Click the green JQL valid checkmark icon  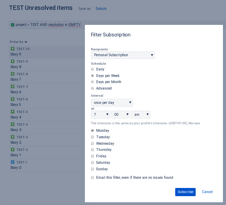(13, 25)
